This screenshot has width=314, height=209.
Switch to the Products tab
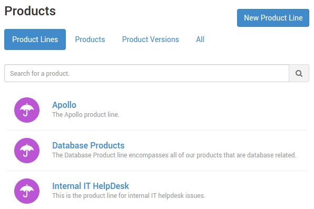[90, 39]
